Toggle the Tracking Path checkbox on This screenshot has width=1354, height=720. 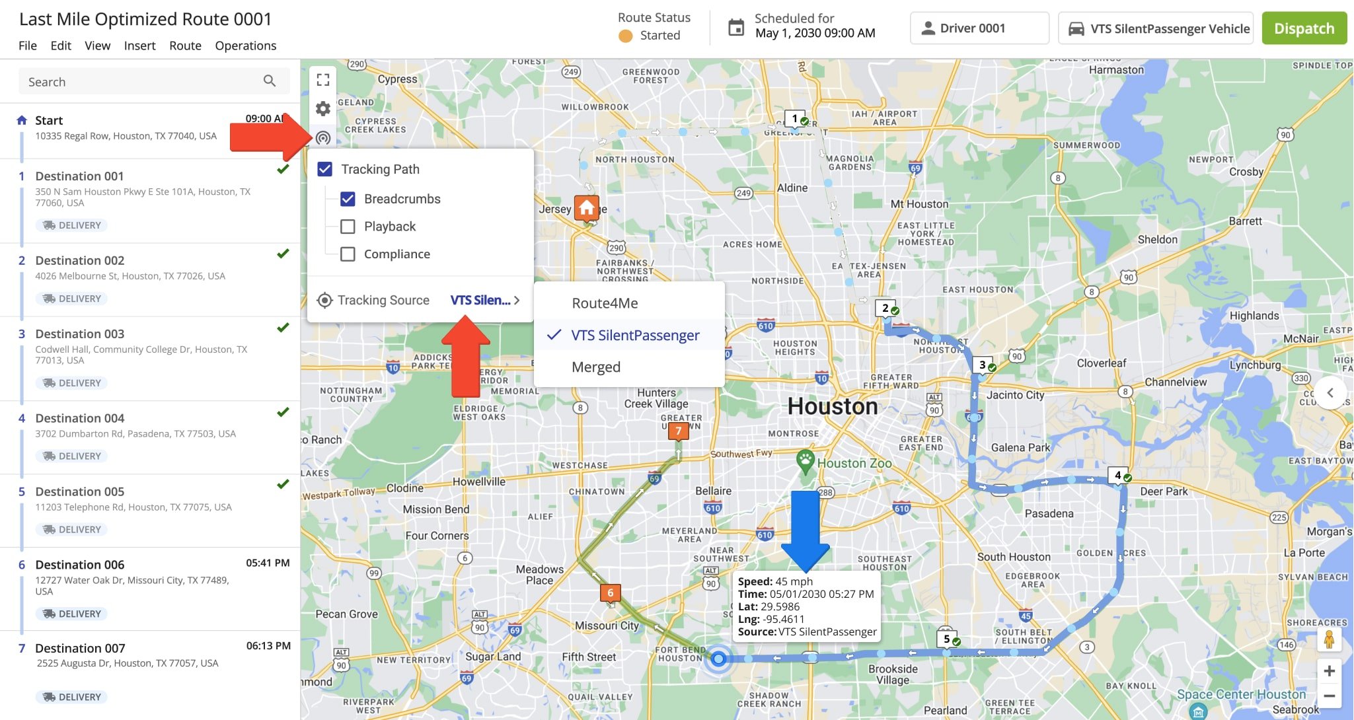click(325, 168)
